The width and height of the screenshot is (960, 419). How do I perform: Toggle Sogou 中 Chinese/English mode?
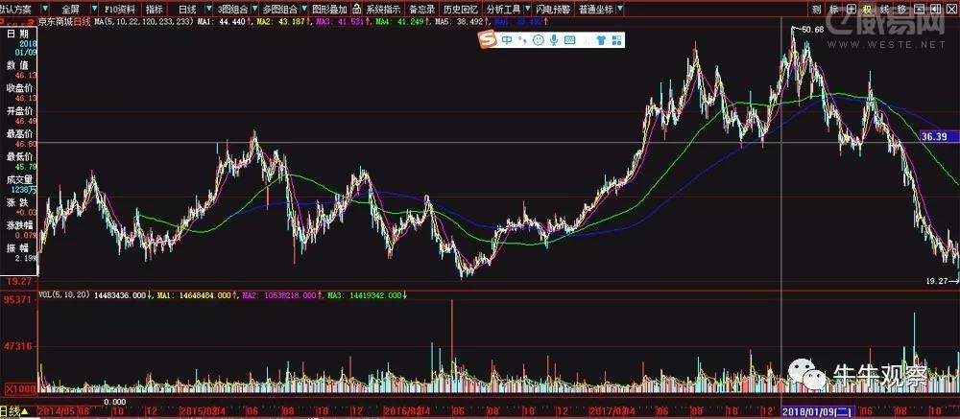click(x=505, y=39)
